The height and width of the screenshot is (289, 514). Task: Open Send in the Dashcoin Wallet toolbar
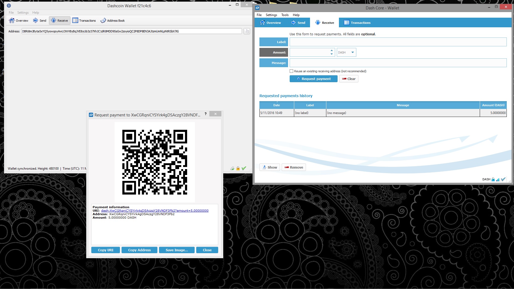coord(40,21)
